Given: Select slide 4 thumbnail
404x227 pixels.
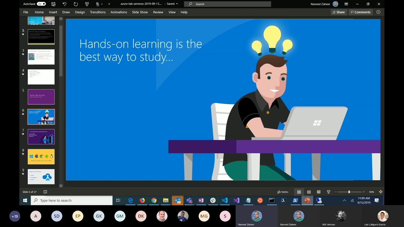Looking at the screenshot, I should point(41,77).
